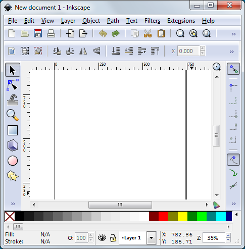Image resolution: width=245 pixels, height=249 pixels.
Task: Rotate selection 90° clockwise
Action: coord(70,51)
